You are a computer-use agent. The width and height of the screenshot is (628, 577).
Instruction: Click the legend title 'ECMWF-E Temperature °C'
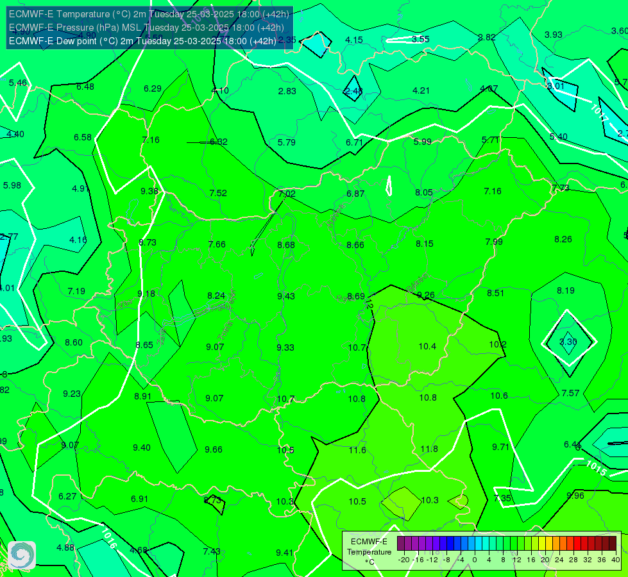point(369,552)
